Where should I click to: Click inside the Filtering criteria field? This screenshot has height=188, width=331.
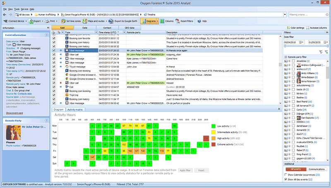[306, 15]
